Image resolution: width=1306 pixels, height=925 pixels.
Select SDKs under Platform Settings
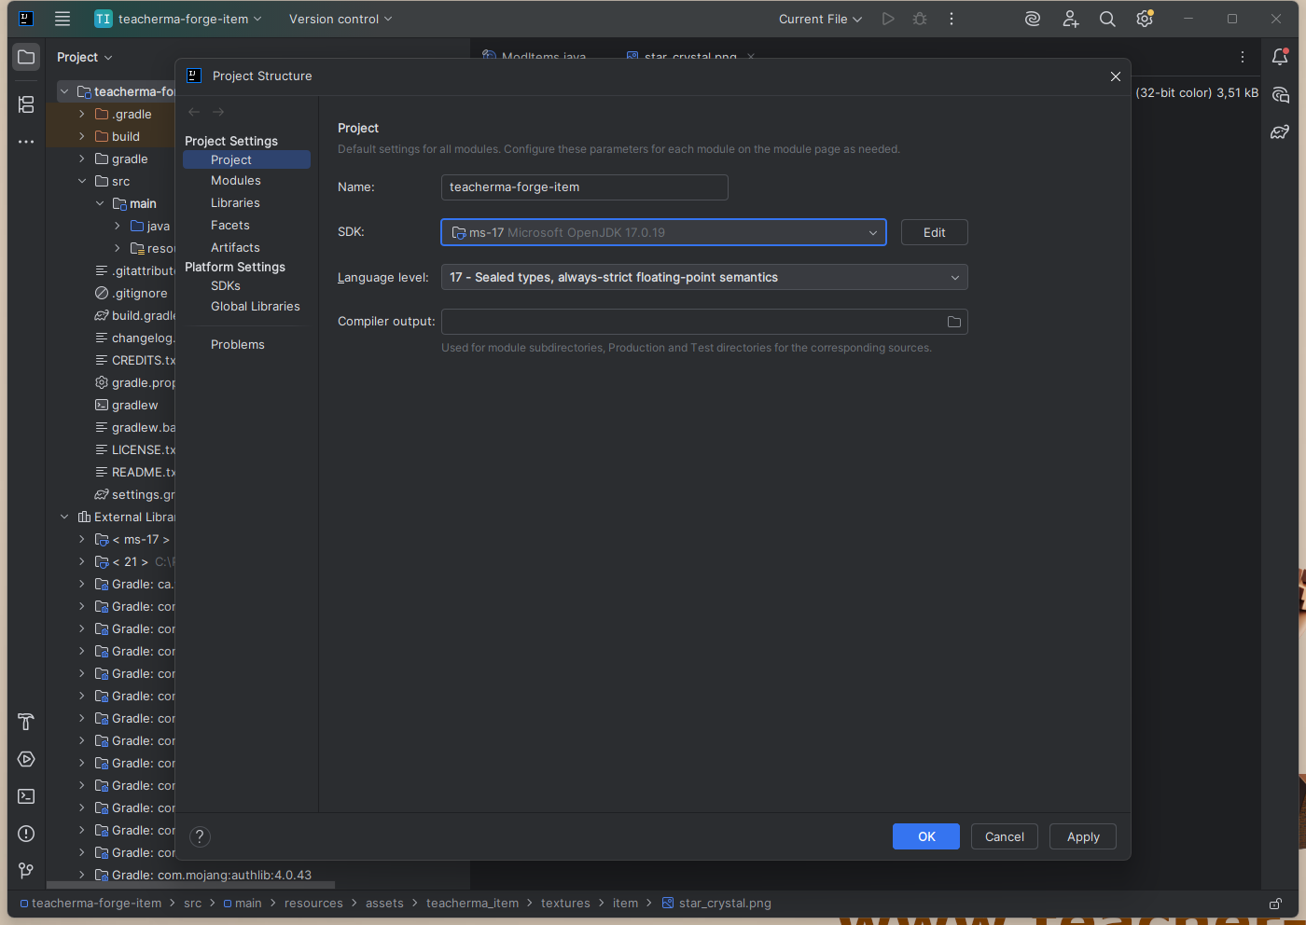coord(226,286)
